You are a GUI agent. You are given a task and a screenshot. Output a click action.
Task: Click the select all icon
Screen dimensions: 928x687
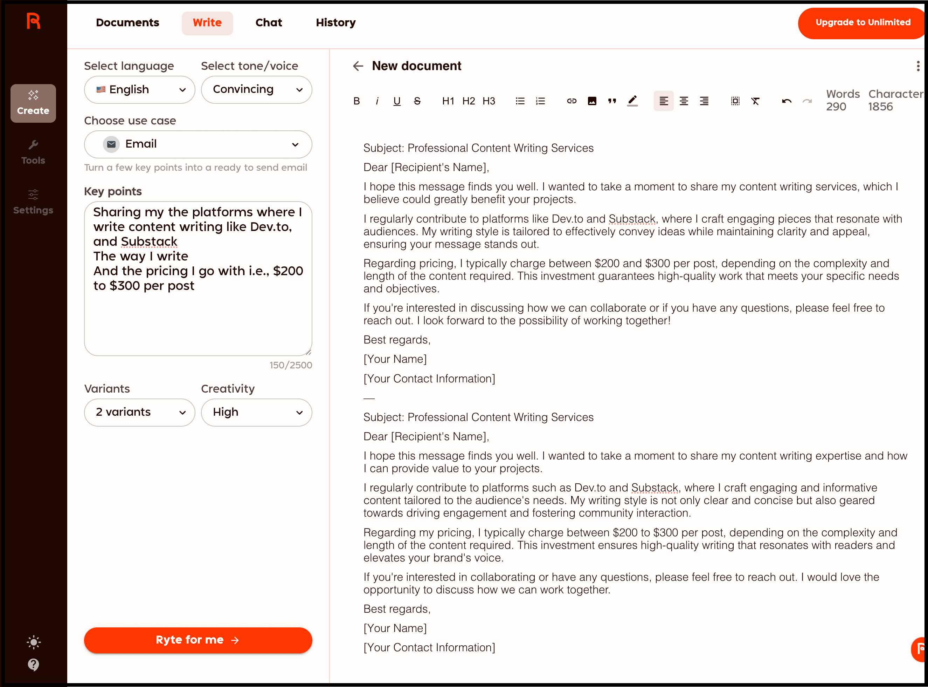(x=735, y=101)
